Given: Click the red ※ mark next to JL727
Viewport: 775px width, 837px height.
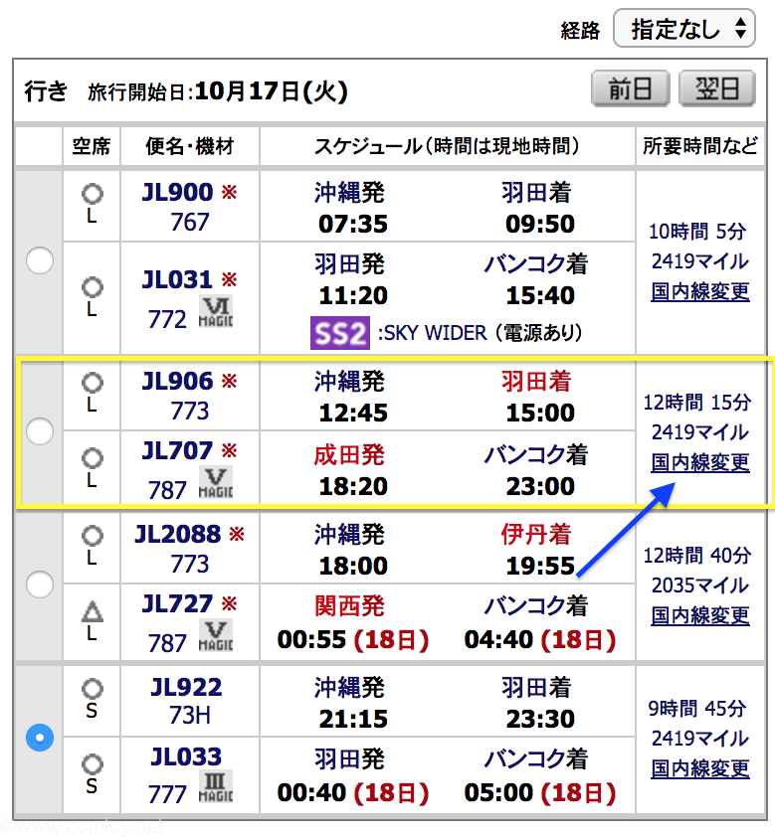Looking at the screenshot, I should pyautogui.click(x=230, y=603).
